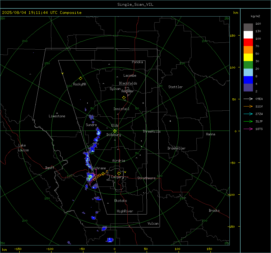This screenshot has height=253, width=271.
Task: Click the Stettler label
Action: coord(176,87)
